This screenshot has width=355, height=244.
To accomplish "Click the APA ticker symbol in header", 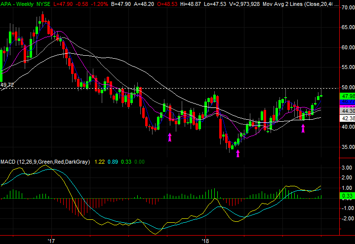I will pyautogui.click(x=7, y=3).
